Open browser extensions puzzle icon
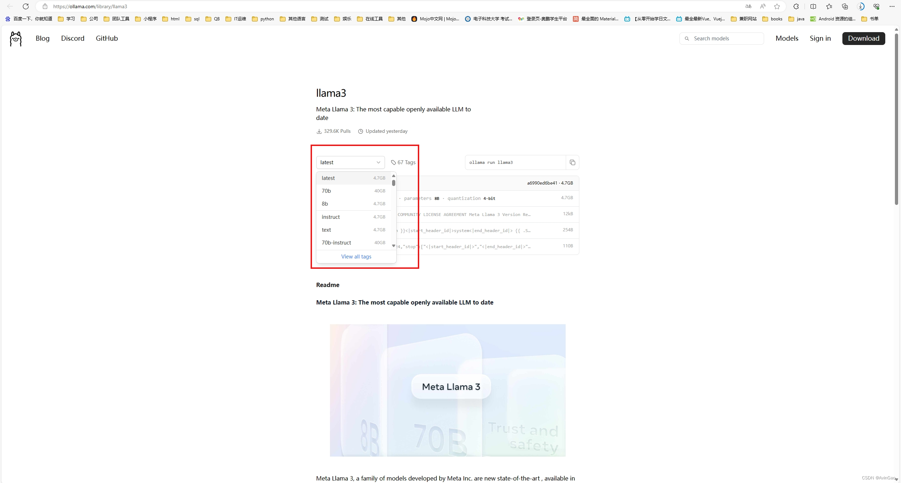901x483 pixels. pos(796,6)
